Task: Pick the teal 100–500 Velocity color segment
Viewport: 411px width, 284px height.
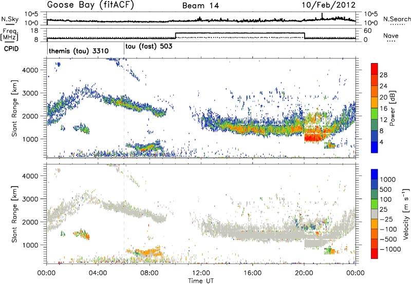Action: click(x=375, y=194)
